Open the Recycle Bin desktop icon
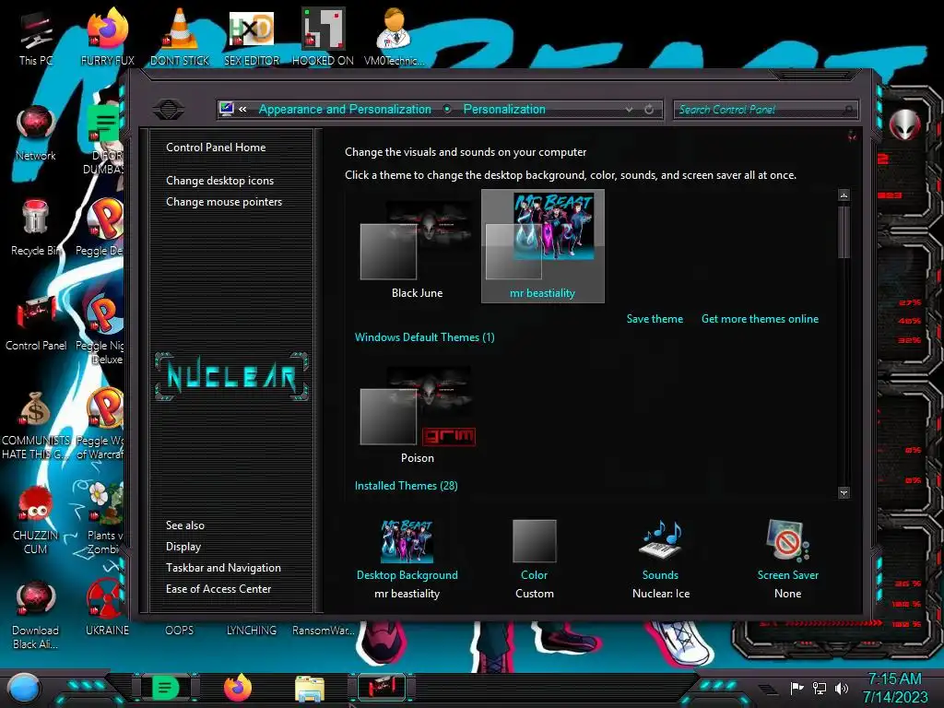 pos(36,229)
